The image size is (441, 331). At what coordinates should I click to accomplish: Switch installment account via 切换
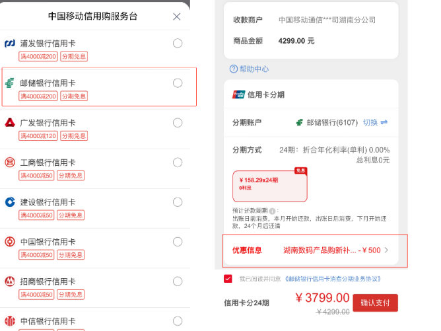375,122
